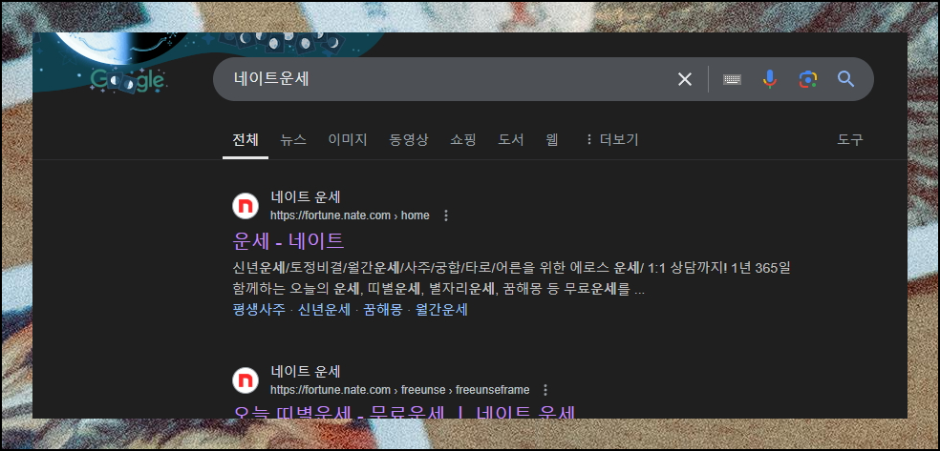Screen dimensions: 940x451
Task: Click the fortune.nate.com › freeunse › freeunseframe URL
Action: 400,390
